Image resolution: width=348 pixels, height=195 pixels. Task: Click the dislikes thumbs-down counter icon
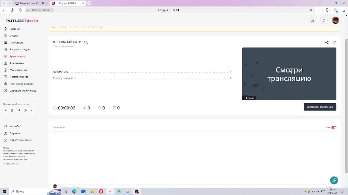(114, 108)
